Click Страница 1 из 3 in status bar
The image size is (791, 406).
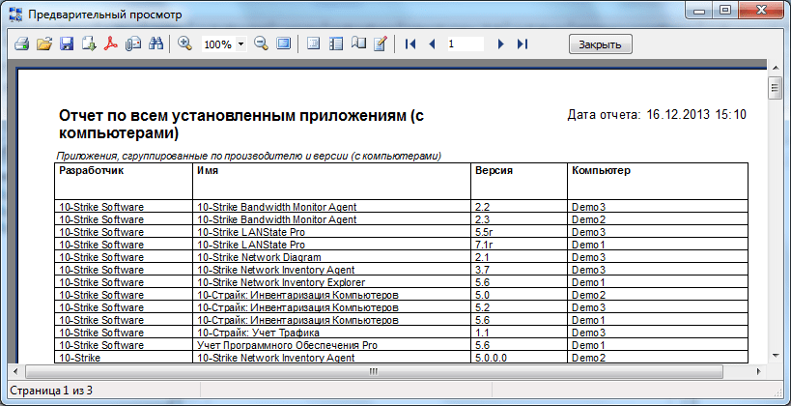(x=51, y=390)
